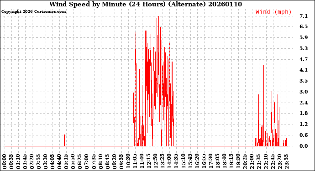Click the 17:30 time label
Viewport: 315px width, 171px height.
point(211,161)
